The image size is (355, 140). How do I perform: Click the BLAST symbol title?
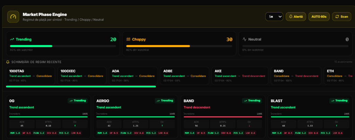point(277,101)
